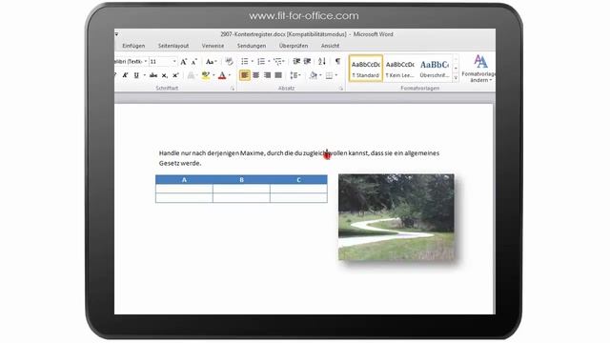
Task: Apply superscript formatting
Action: pos(175,75)
